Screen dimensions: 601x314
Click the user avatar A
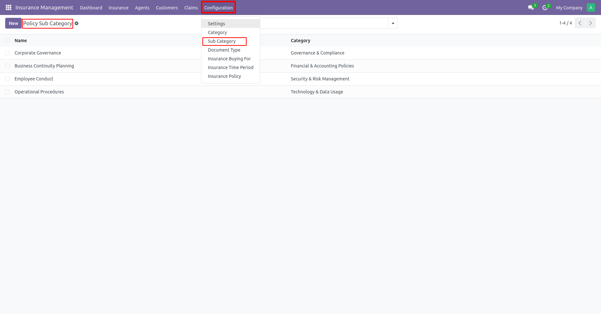(x=591, y=7)
